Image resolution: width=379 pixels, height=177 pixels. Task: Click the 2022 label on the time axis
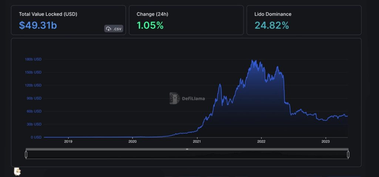pos(261,141)
